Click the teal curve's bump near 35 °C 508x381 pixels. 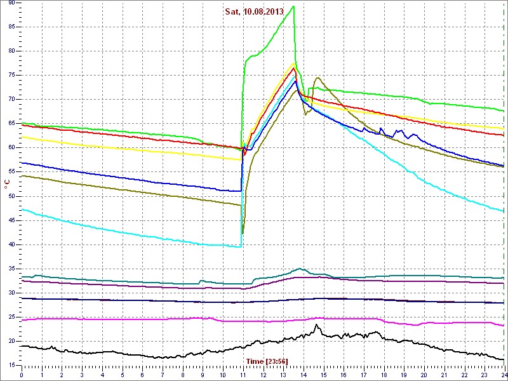tap(300, 269)
